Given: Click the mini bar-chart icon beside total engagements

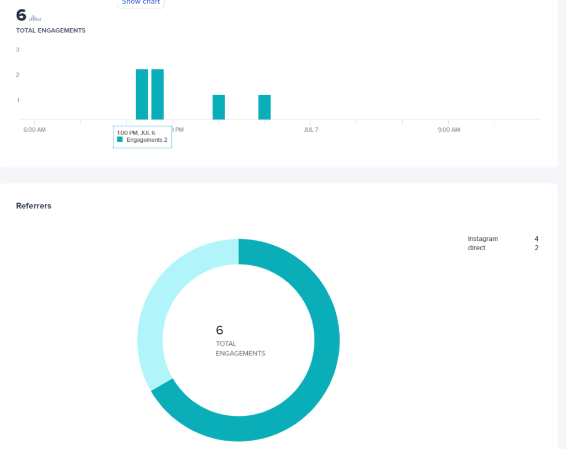Looking at the screenshot, I should pyautogui.click(x=35, y=17).
